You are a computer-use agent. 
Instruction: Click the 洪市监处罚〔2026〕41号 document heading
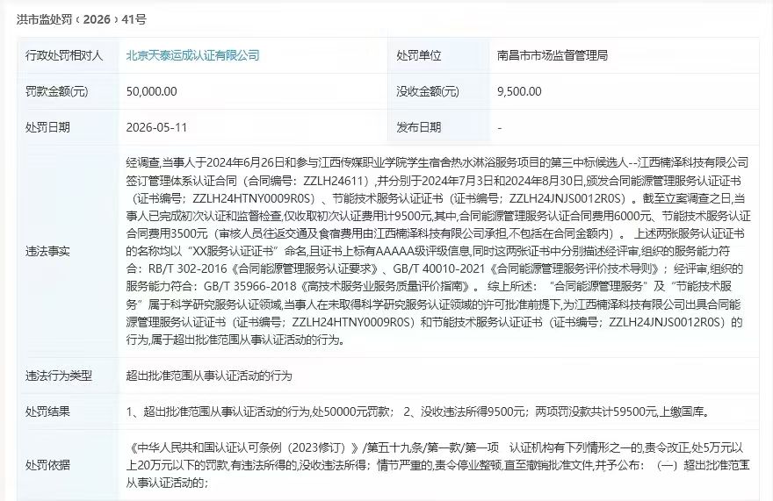click(x=82, y=19)
